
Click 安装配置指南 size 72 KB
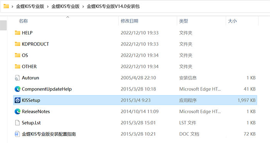[250, 134]
